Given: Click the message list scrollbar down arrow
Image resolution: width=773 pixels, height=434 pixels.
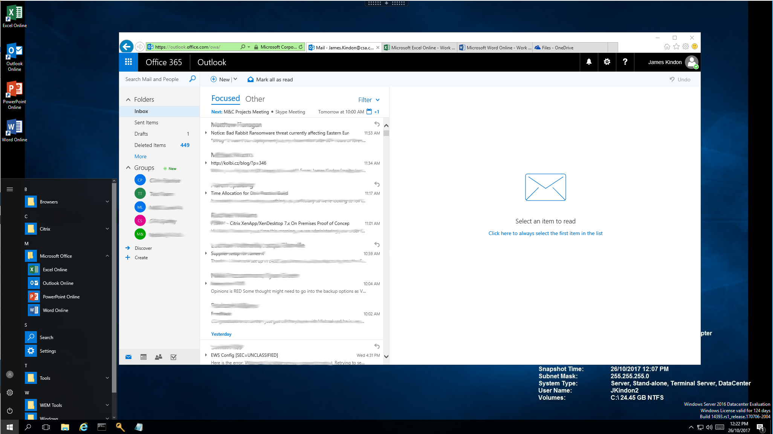Looking at the screenshot, I should point(386,356).
